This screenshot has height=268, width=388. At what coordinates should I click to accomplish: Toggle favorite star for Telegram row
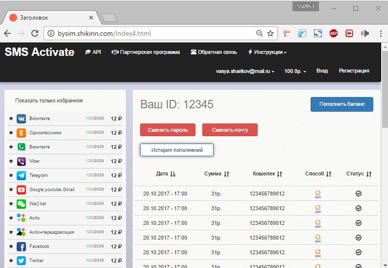11,175
